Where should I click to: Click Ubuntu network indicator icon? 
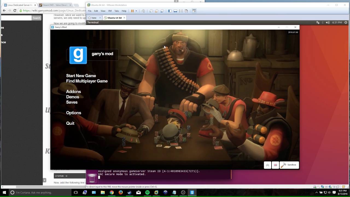318,22
